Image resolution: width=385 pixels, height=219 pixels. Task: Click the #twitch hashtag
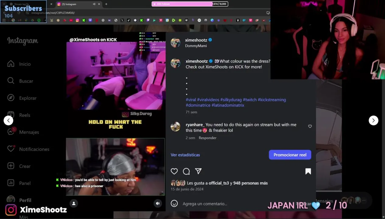click(x=250, y=100)
